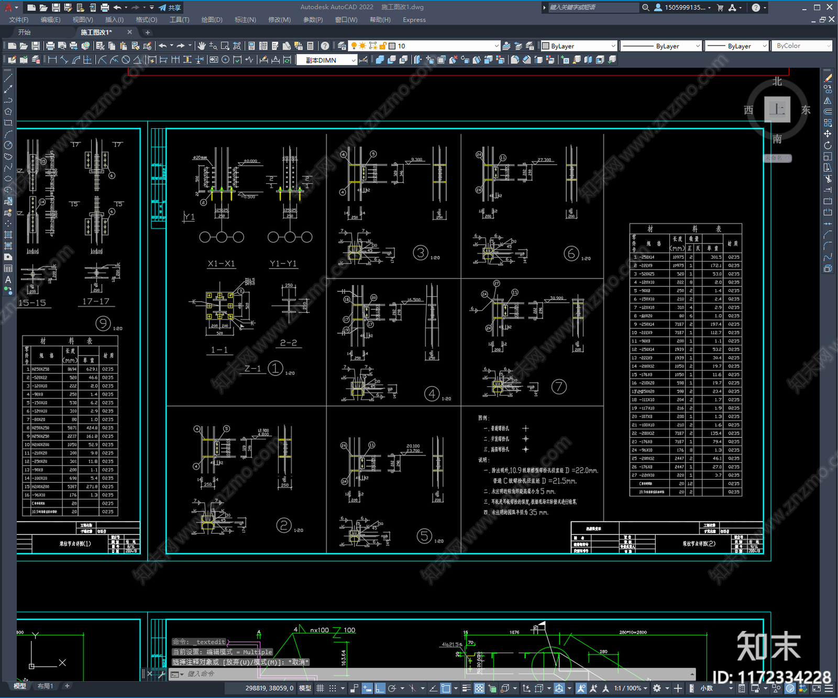Click the Quick Calculator icon
This screenshot has height=698, width=838.
(x=310, y=46)
